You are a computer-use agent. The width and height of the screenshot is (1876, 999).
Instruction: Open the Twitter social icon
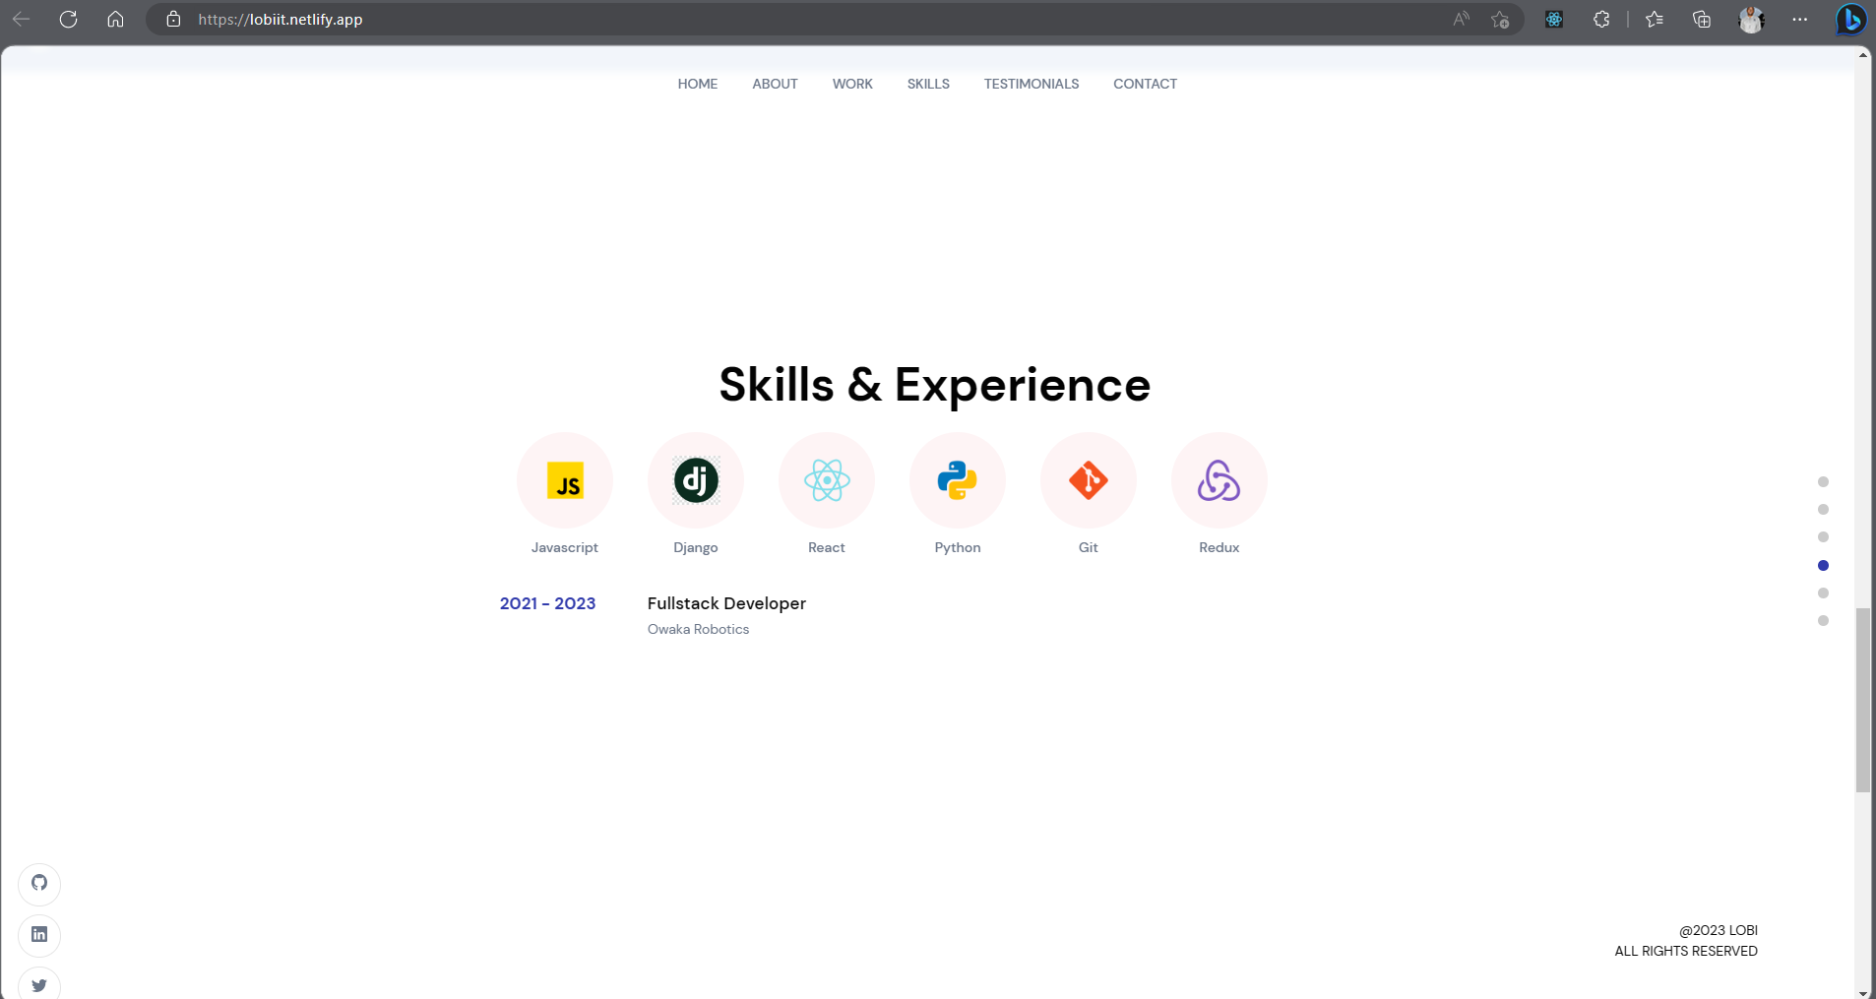39,985
